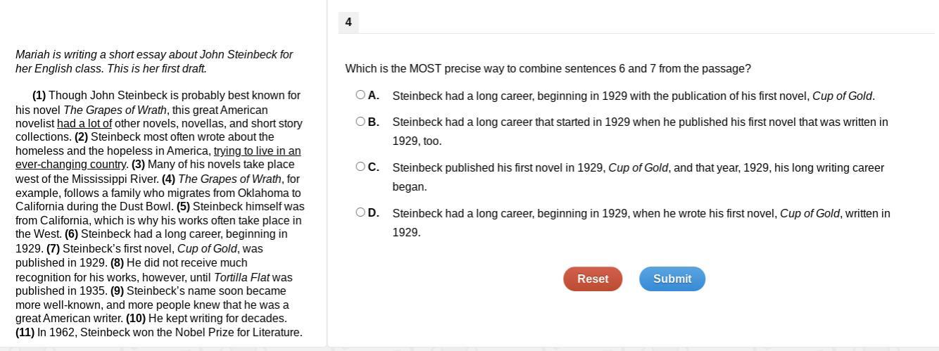Click the question prompt about combining sentences
This screenshot has width=939, height=351.
coord(548,69)
